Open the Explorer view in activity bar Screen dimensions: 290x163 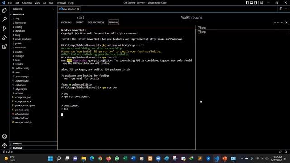click(5, 10)
